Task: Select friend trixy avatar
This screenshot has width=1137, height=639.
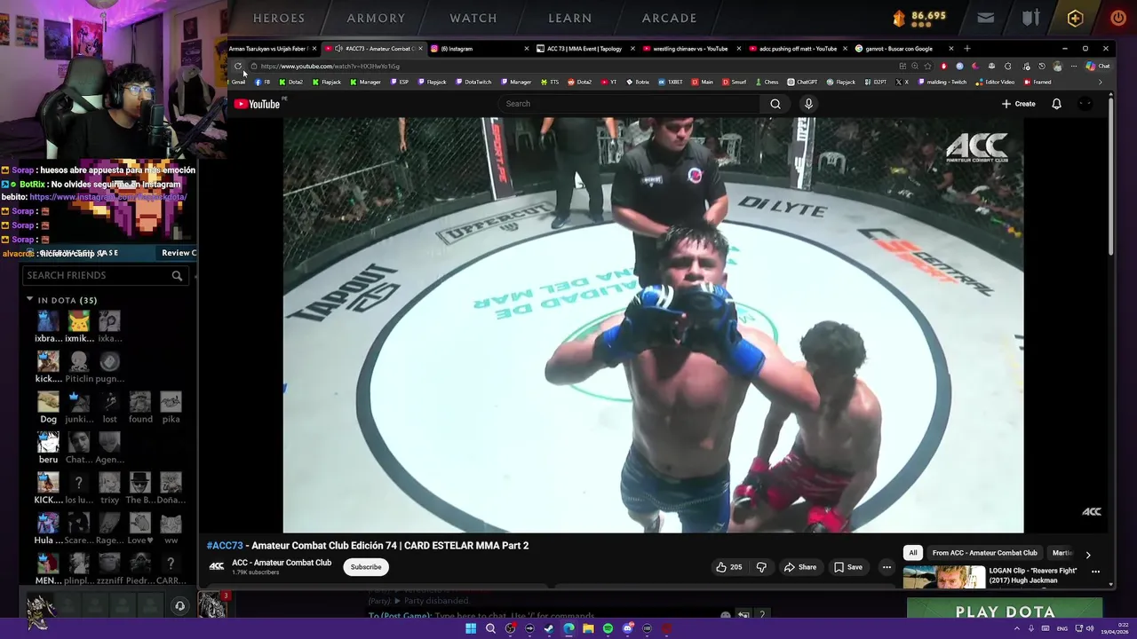Action: (x=109, y=483)
